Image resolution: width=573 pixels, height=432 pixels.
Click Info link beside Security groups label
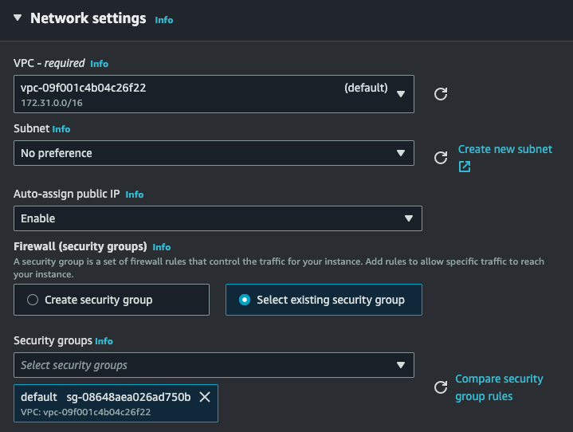tap(104, 340)
